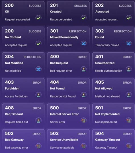Select the Service Unavailable card heading

[64, 140]
